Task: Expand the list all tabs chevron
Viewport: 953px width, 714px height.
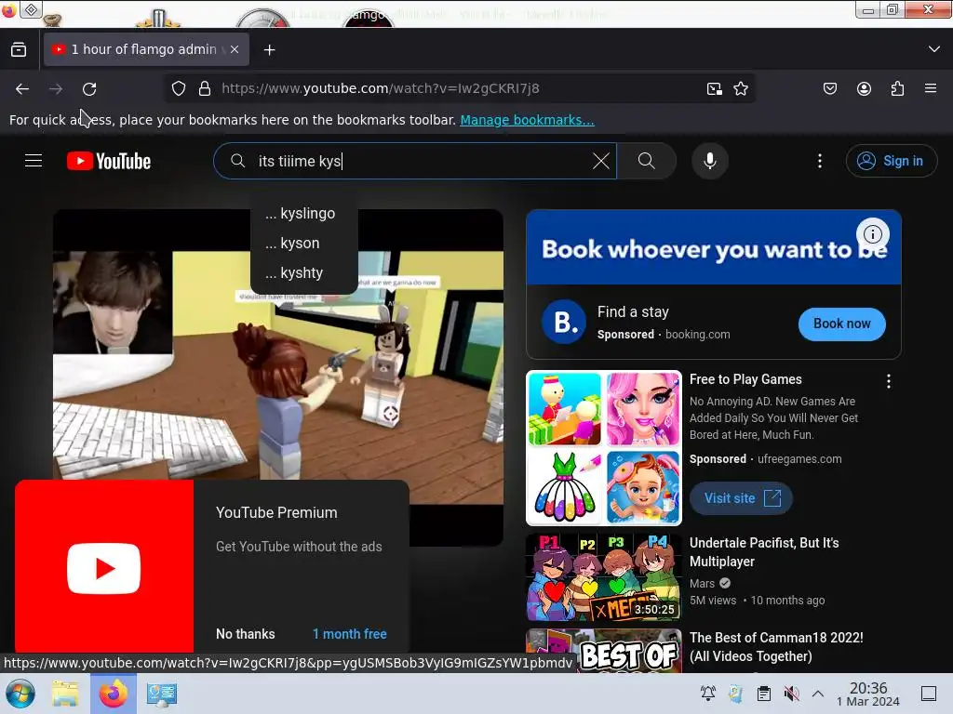Action: 934,49
